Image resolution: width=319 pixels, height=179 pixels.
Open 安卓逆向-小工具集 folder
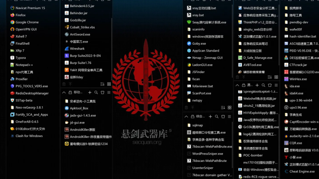[x=80, y=101]
